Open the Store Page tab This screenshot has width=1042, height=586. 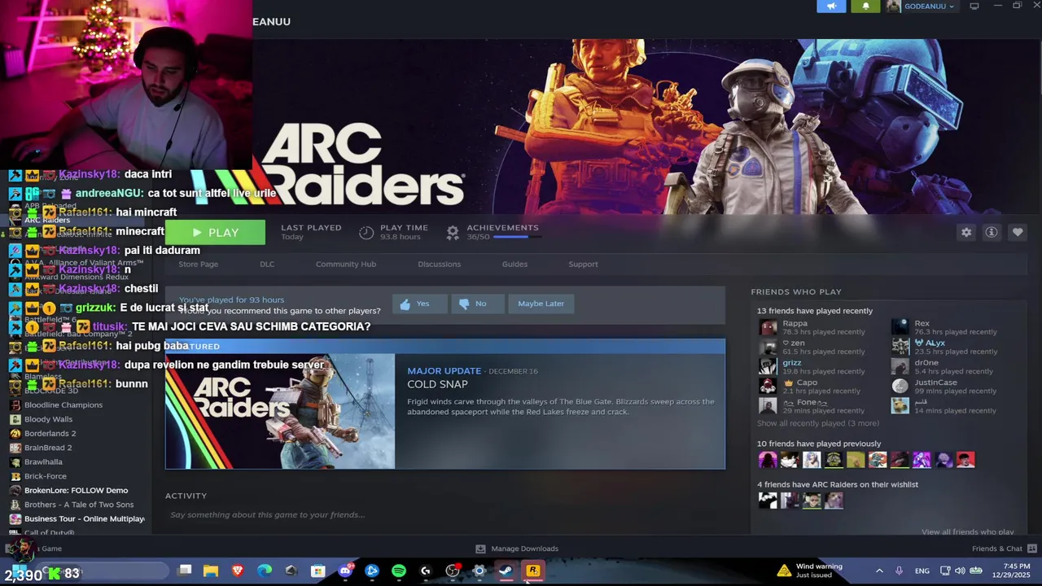(198, 264)
